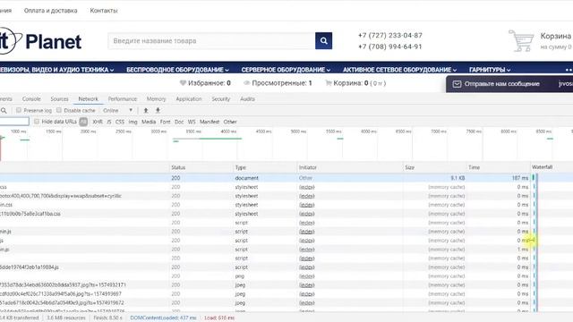Expand the БЕСПРОВОДНОЕ ОБОРУДОВАНИЕ menu

tap(177, 70)
